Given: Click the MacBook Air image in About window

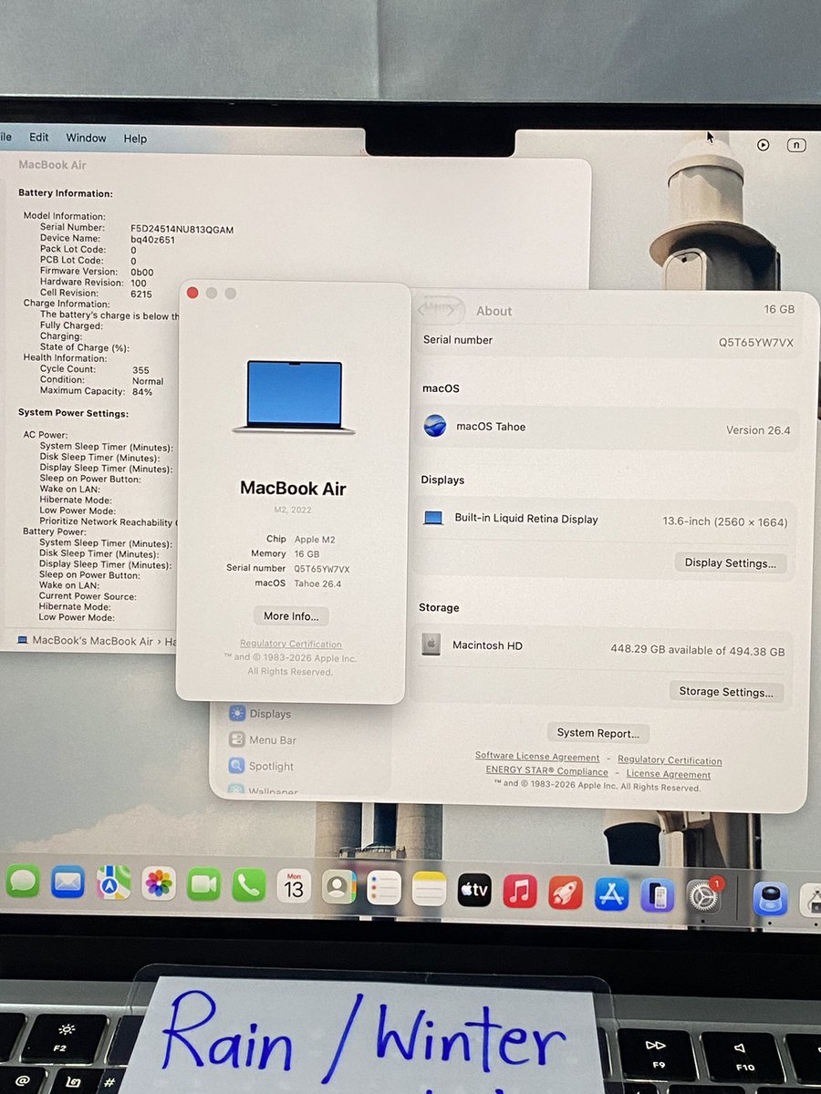Looking at the screenshot, I should [294, 396].
